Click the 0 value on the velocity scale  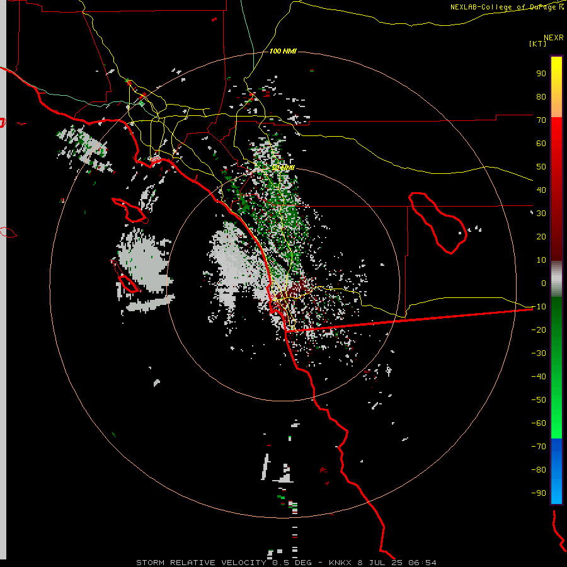point(544,283)
